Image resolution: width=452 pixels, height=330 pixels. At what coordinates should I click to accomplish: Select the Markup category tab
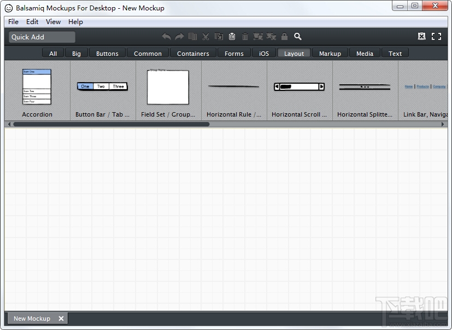330,54
